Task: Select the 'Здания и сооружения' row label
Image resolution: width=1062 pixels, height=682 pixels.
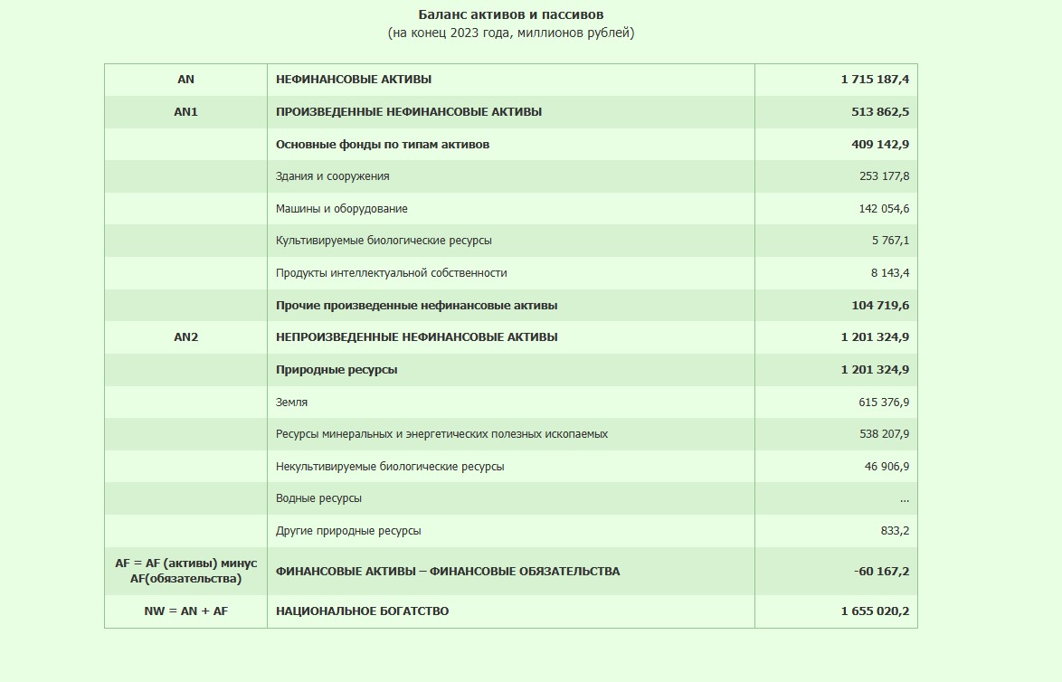Action: [333, 176]
